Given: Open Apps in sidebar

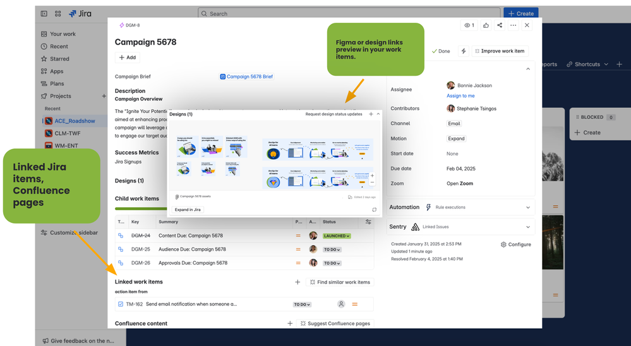Looking at the screenshot, I should coord(56,71).
